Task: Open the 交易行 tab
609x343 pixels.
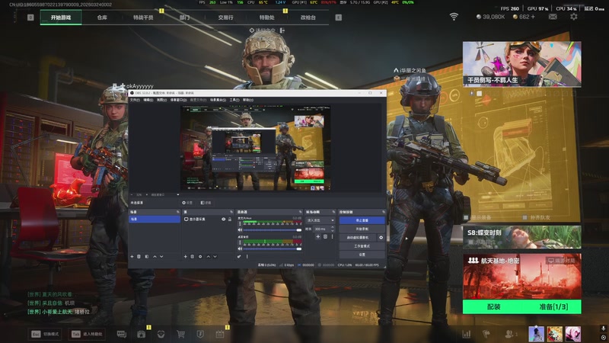Action: pyautogui.click(x=225, y=18)
